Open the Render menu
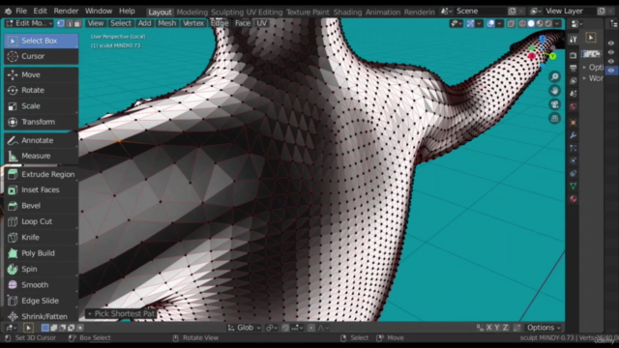 coord(66,11)
